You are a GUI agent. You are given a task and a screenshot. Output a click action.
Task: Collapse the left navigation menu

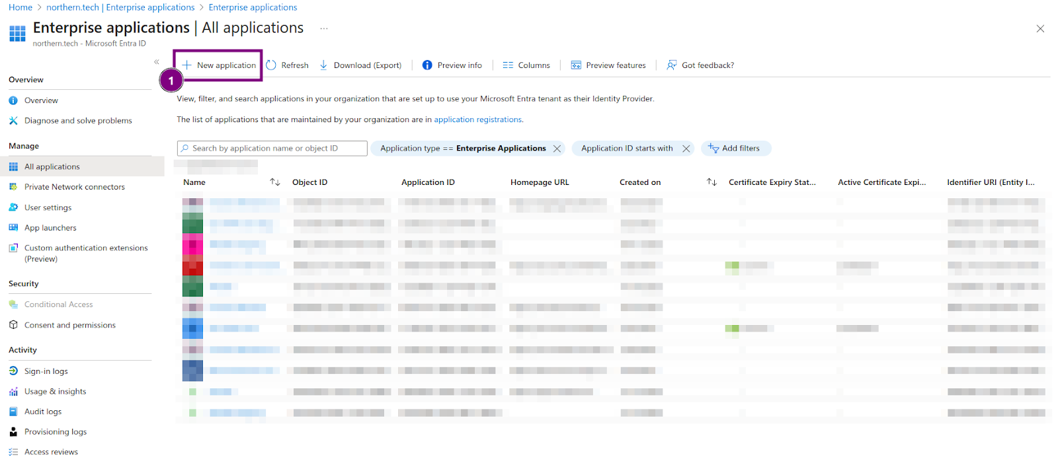coord(157,62)
